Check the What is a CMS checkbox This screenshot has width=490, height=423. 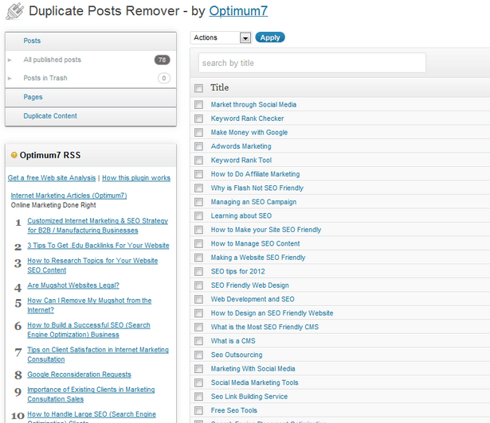coord(198,341)
